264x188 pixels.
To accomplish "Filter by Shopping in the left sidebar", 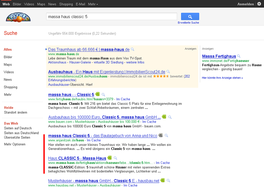I will coord(11,87).
